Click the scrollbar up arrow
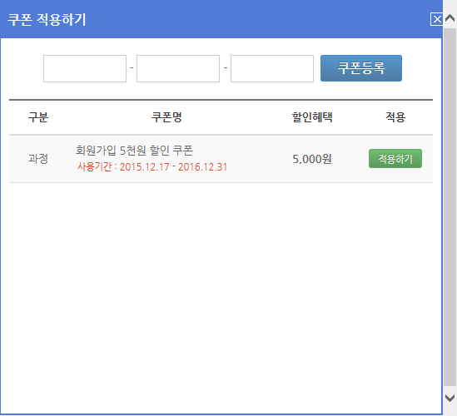Viewport: 457px width, 416px height. click(450, 18)
